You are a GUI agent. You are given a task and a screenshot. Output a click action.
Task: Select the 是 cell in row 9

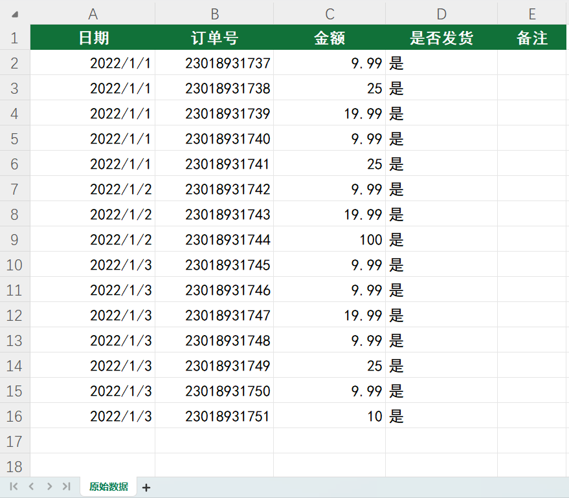pyautogui.click(x=441, y=239)
